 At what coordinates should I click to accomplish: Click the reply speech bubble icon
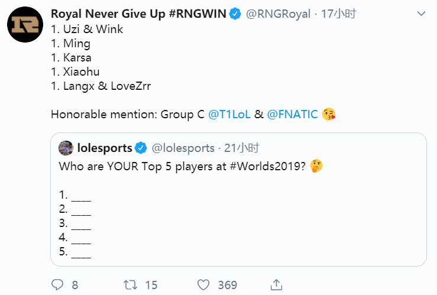tap(57, 285)
